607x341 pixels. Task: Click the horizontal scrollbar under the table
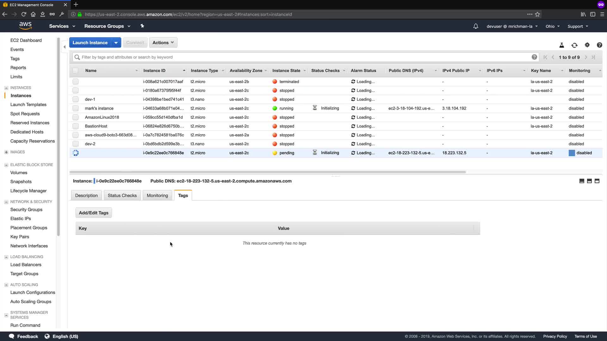tap(267, 172)
